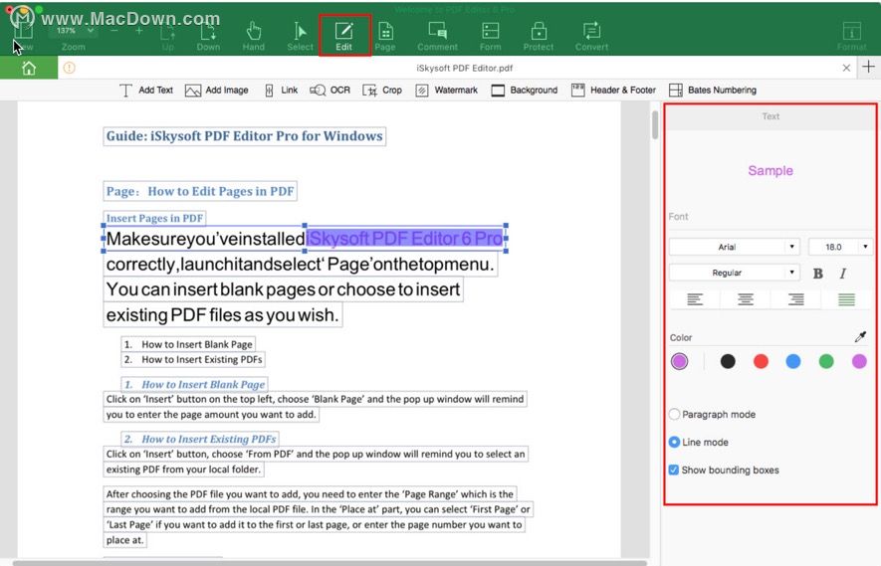This screenshot has height=566, width=881.
Task: Open the Regular font style dropdown
Action: (735, 273)
